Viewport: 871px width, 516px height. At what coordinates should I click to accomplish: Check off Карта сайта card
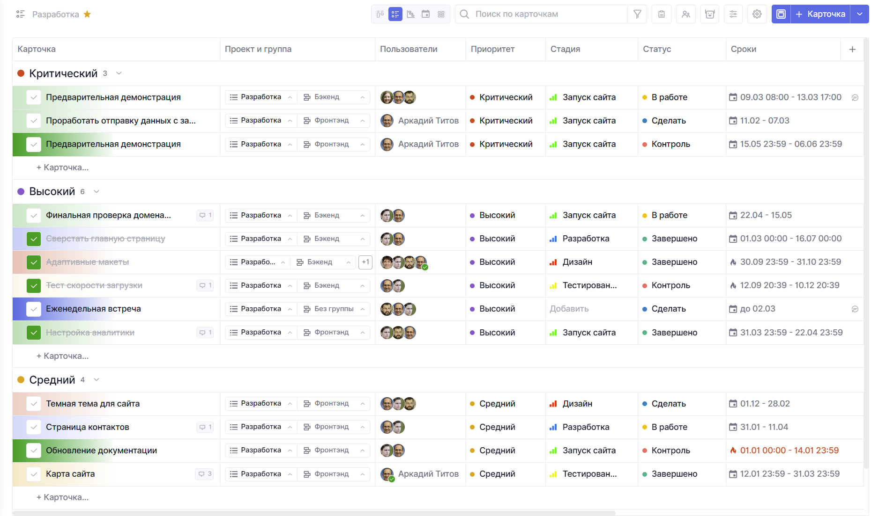click(34, 474)
